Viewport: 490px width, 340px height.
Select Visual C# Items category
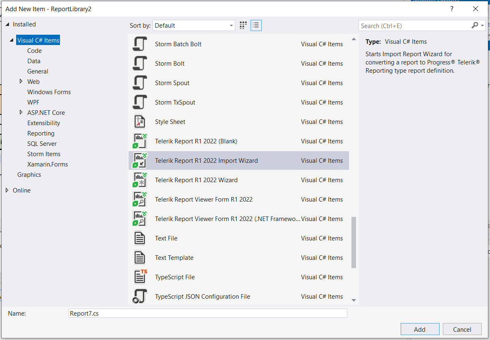click(38, 40)
